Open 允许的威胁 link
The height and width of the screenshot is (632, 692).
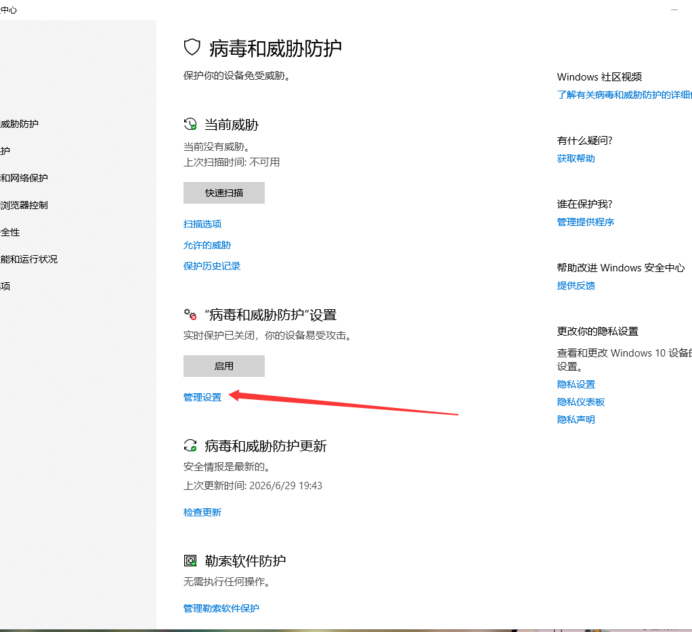tap(207, 245)
